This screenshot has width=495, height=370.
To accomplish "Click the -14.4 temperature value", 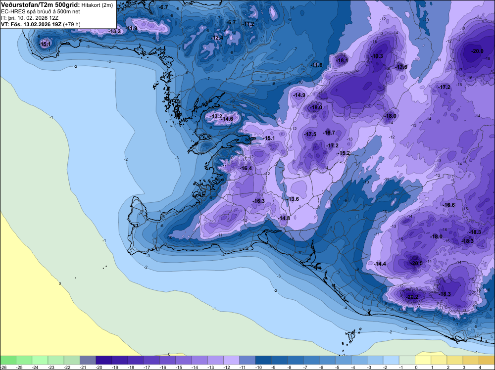I will [x=380, y=264].
